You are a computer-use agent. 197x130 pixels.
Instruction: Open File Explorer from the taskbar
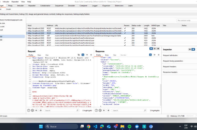122,127
